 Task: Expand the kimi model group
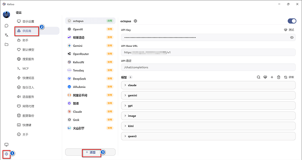[x=208, y=126]
